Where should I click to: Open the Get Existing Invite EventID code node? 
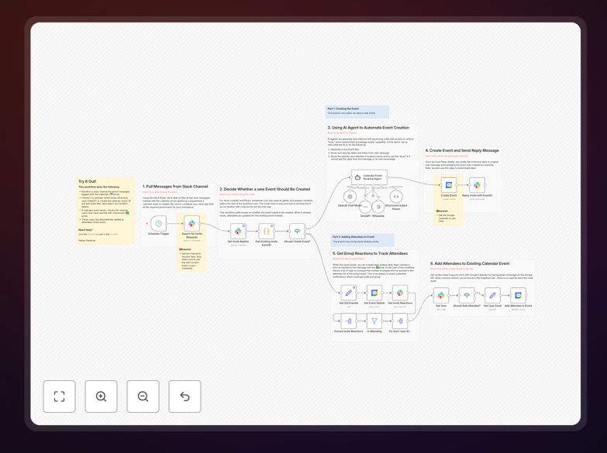(267, 231)
